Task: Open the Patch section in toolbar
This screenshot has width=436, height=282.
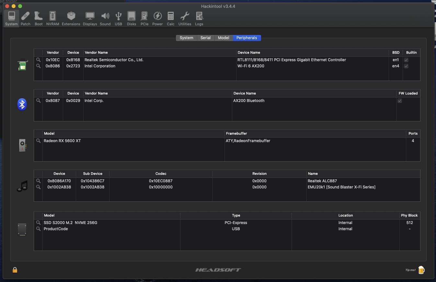Action: click(25, 19)
